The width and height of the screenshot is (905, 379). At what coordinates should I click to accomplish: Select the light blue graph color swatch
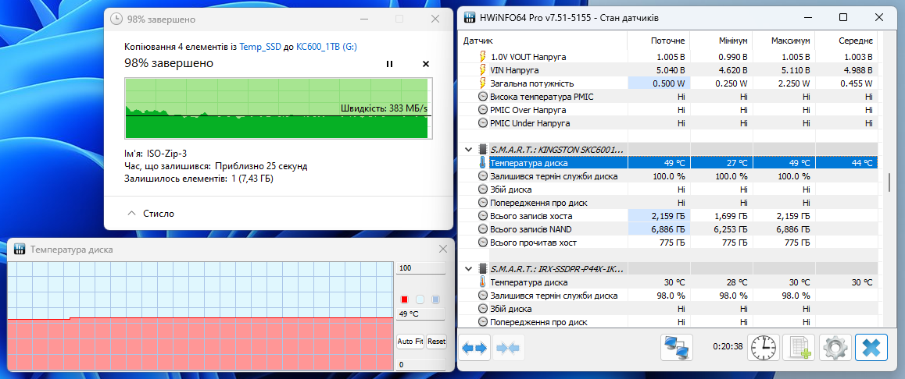pyautogui.click(x=420, y=299)
